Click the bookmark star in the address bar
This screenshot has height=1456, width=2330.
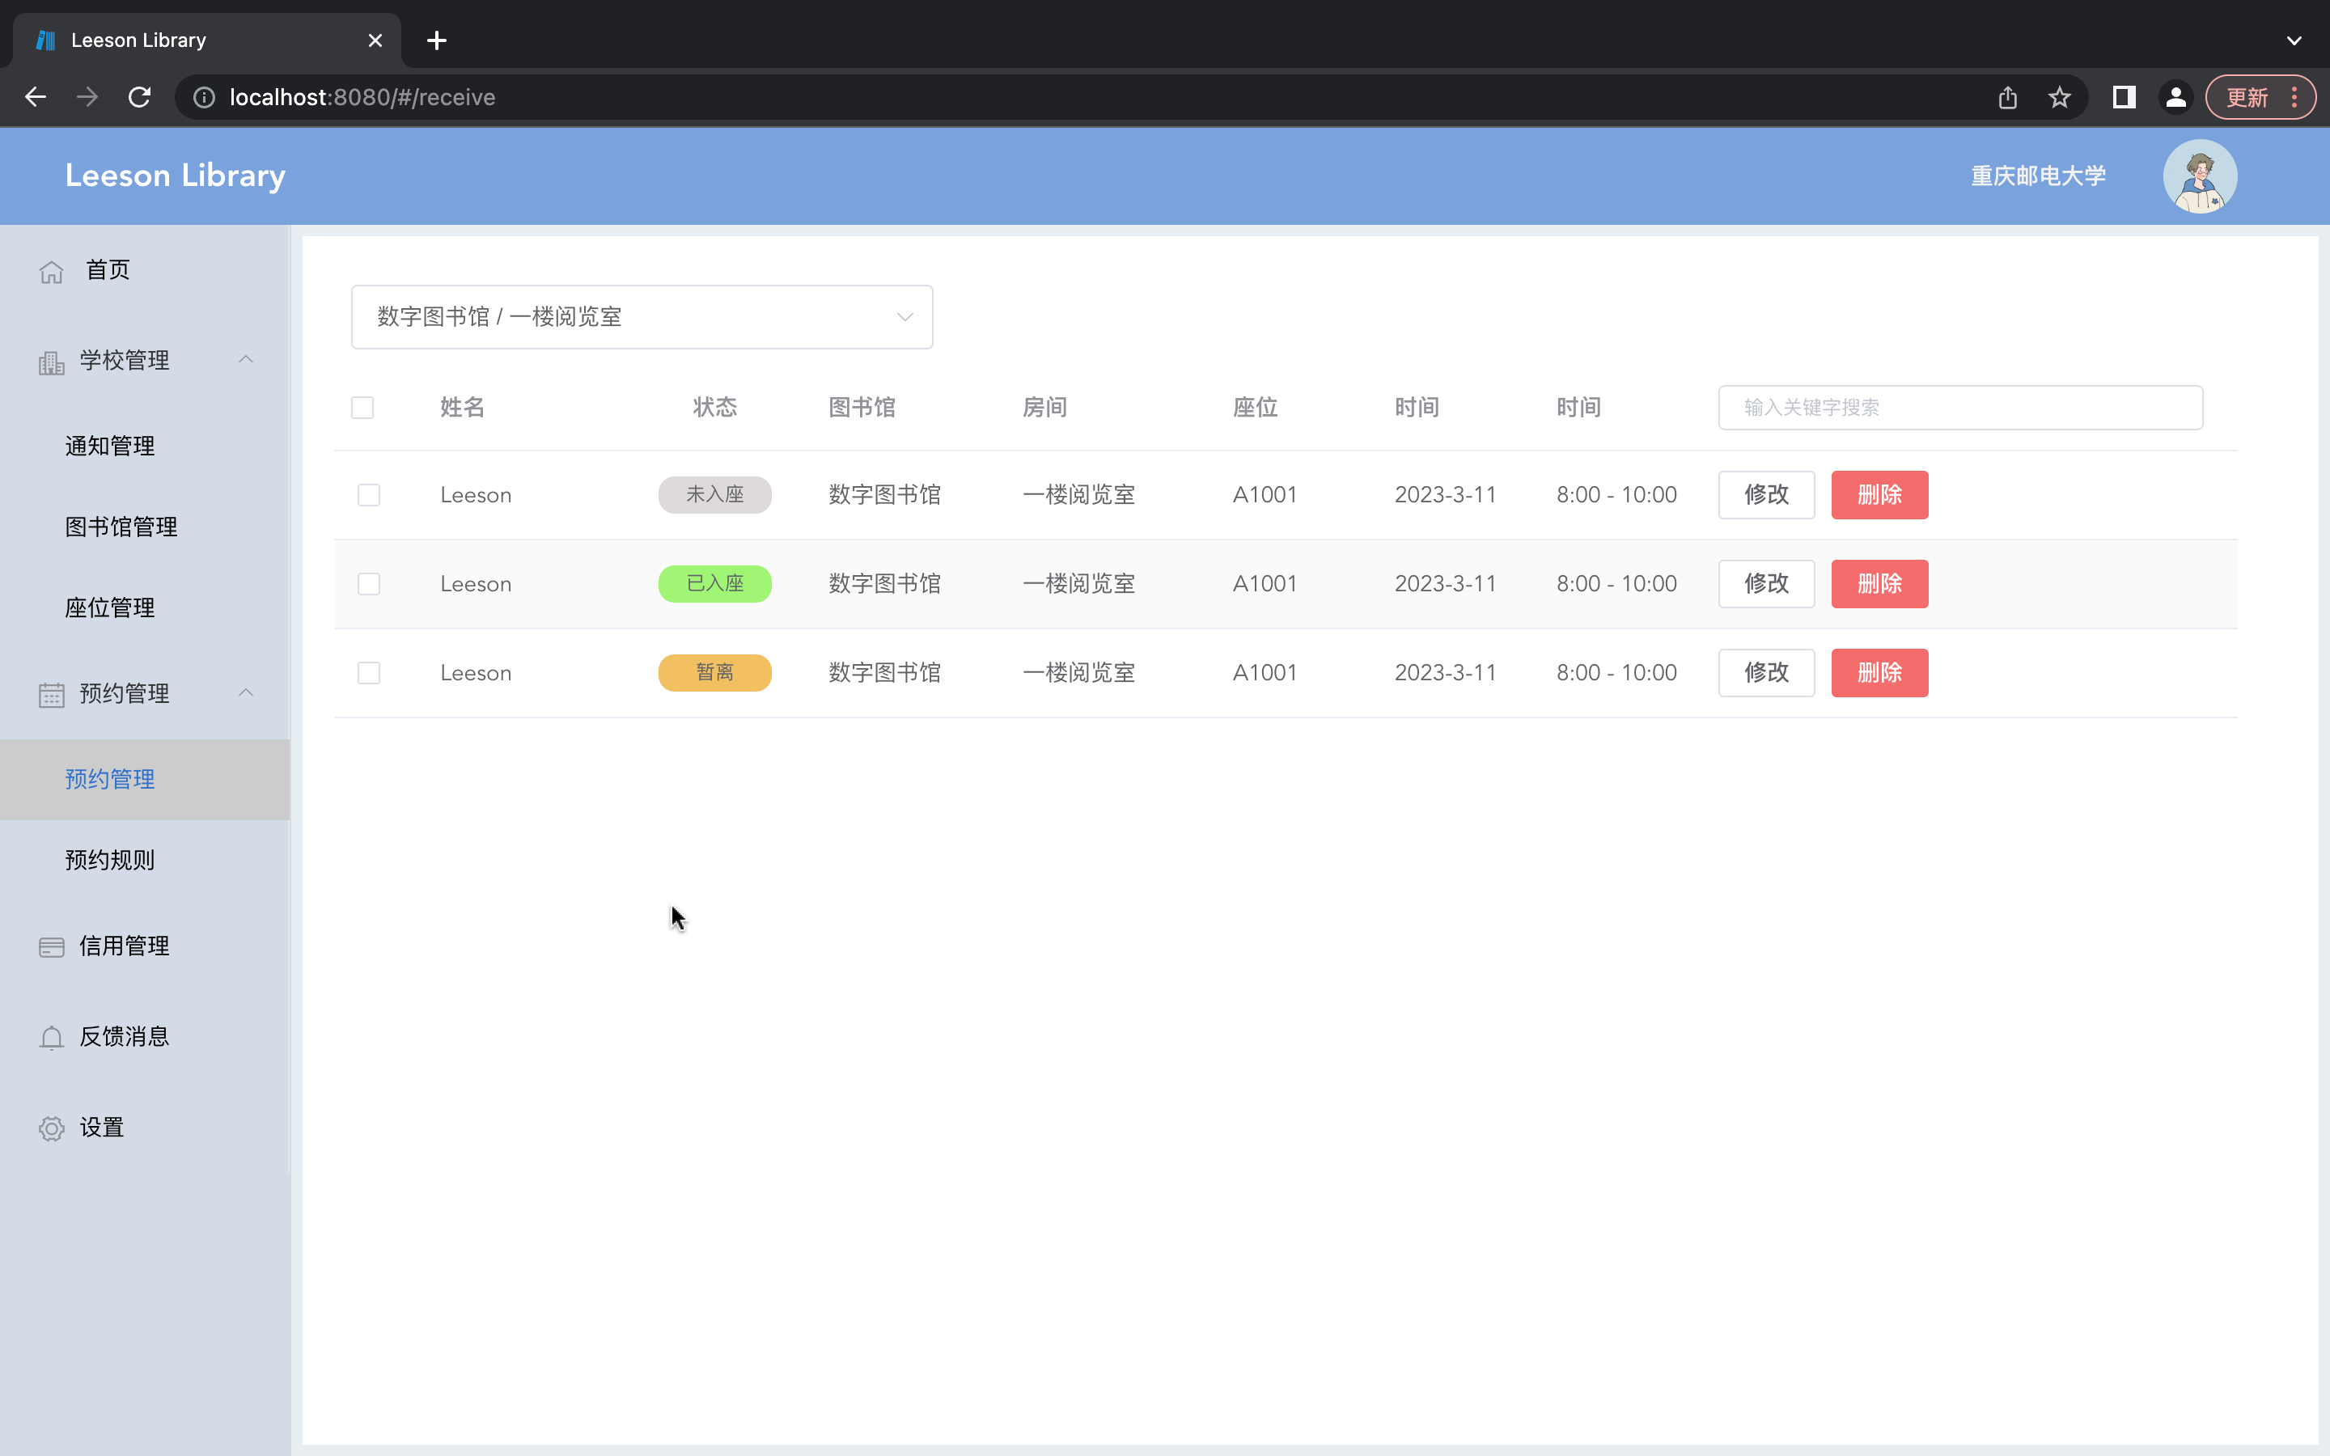[x=2060, y=96]
